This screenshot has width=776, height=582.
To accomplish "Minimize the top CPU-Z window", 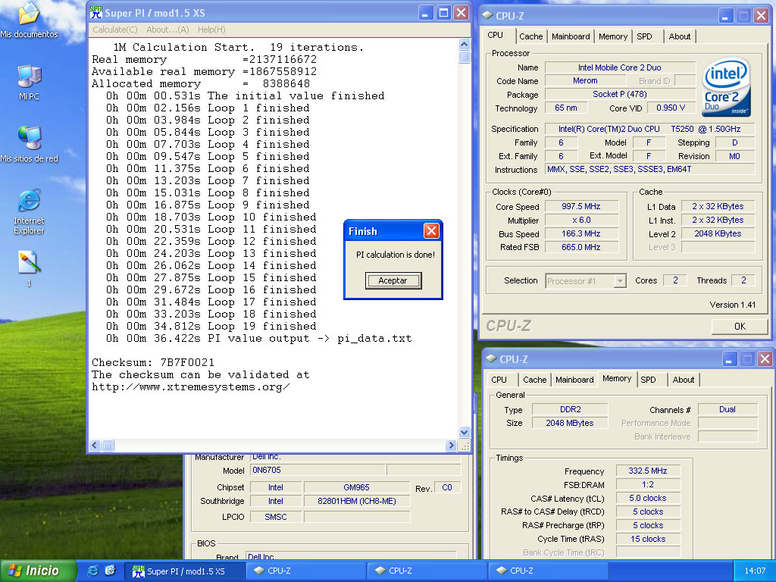I will (x=726, y=16).
